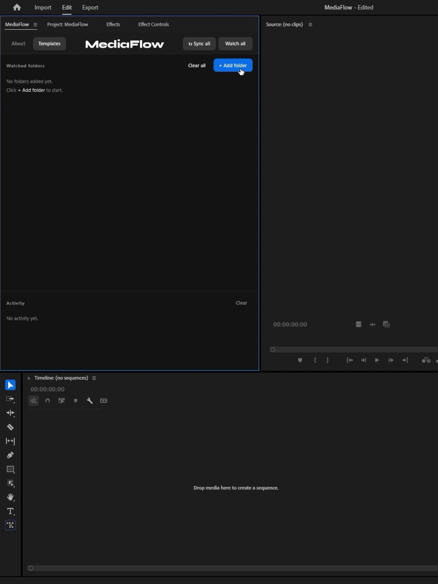Select the Selection tool

(11, 384)
